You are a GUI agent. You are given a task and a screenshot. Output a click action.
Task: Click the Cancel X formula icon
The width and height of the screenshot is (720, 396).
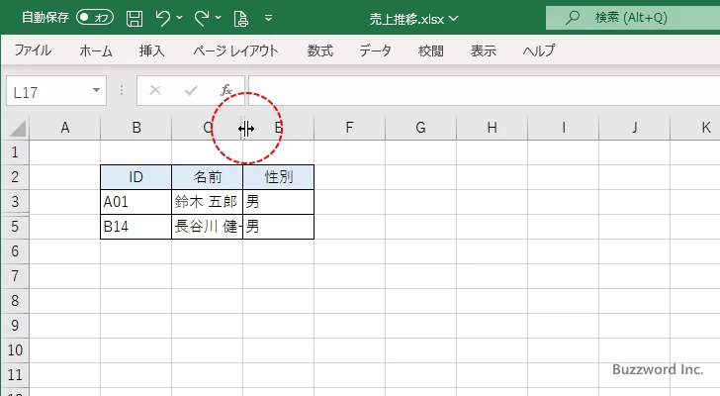coord(155,90)
